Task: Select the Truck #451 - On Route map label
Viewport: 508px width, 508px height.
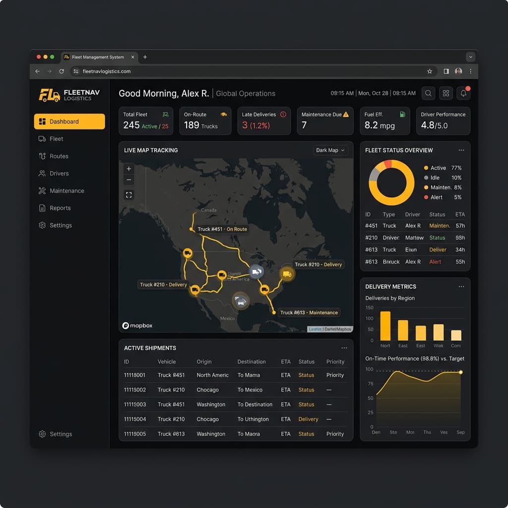Action: click(222, 229)
